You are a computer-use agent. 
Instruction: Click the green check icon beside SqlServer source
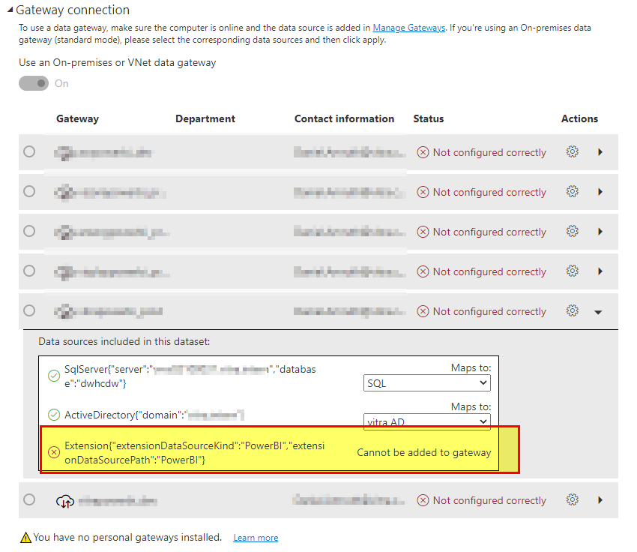(x=54, y=376)
